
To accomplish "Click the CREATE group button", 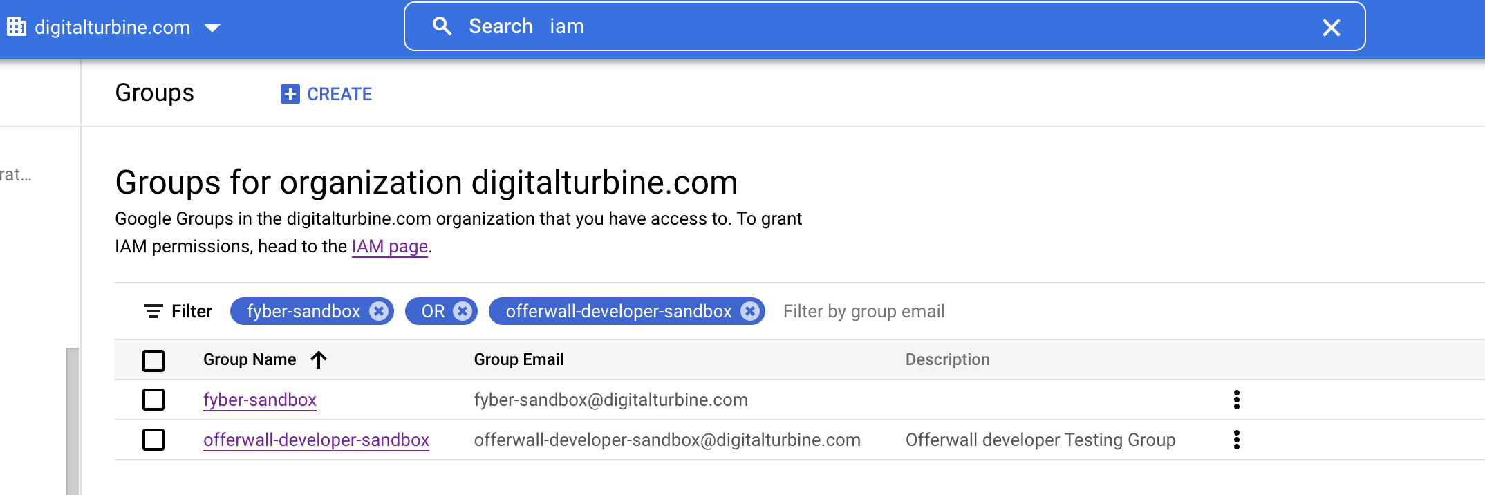I will click(326, 94).
